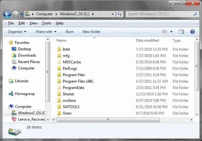
Task: Select Libraries in the navigation pane
Action: pyautogui.click(x=18, y=81)
